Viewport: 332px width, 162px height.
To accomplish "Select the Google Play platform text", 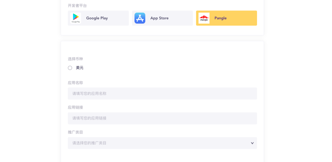I will [x=97, y=18].
